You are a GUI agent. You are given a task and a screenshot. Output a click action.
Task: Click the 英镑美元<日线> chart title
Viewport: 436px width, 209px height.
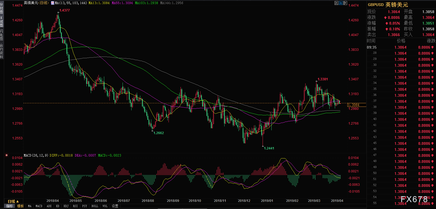point(36,3)
